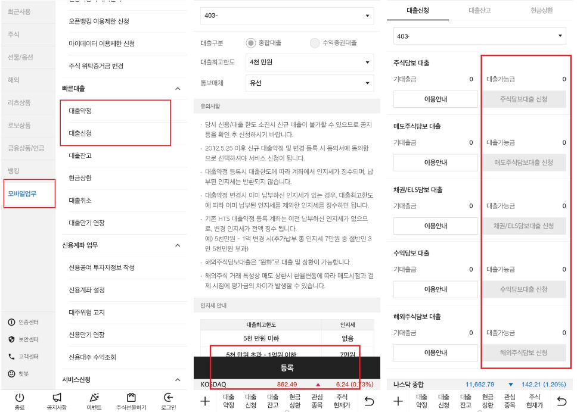The image size is (577, 412).
Task: Open the 챗봇 smiley icon
Action: (11, 374)
